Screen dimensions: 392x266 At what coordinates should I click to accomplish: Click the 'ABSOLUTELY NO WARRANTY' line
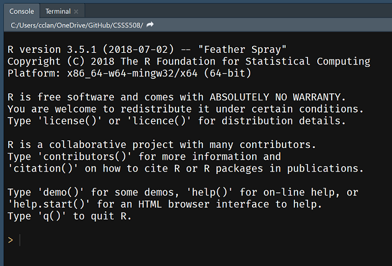click(x=177, y=97)
